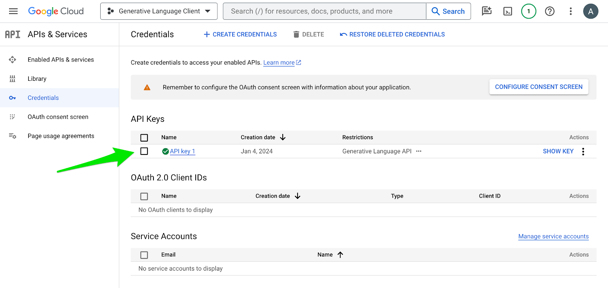Click the OAuth Type column header
The image size is (608, 288).
(x=397, y=196)
